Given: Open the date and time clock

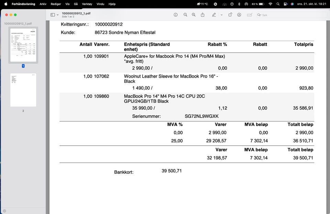Looking at the screenshot, I should pos(312,4).
